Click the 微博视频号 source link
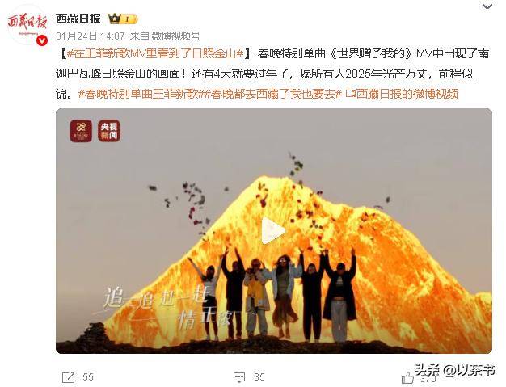This screenshot has height=387, width=506. click(x=176, y=36)
